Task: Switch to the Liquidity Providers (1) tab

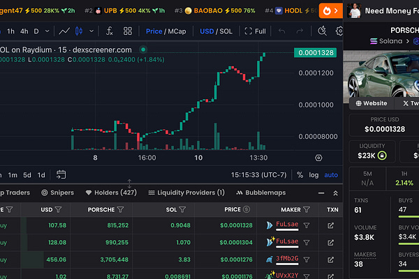Action: (x=186, y=193)
